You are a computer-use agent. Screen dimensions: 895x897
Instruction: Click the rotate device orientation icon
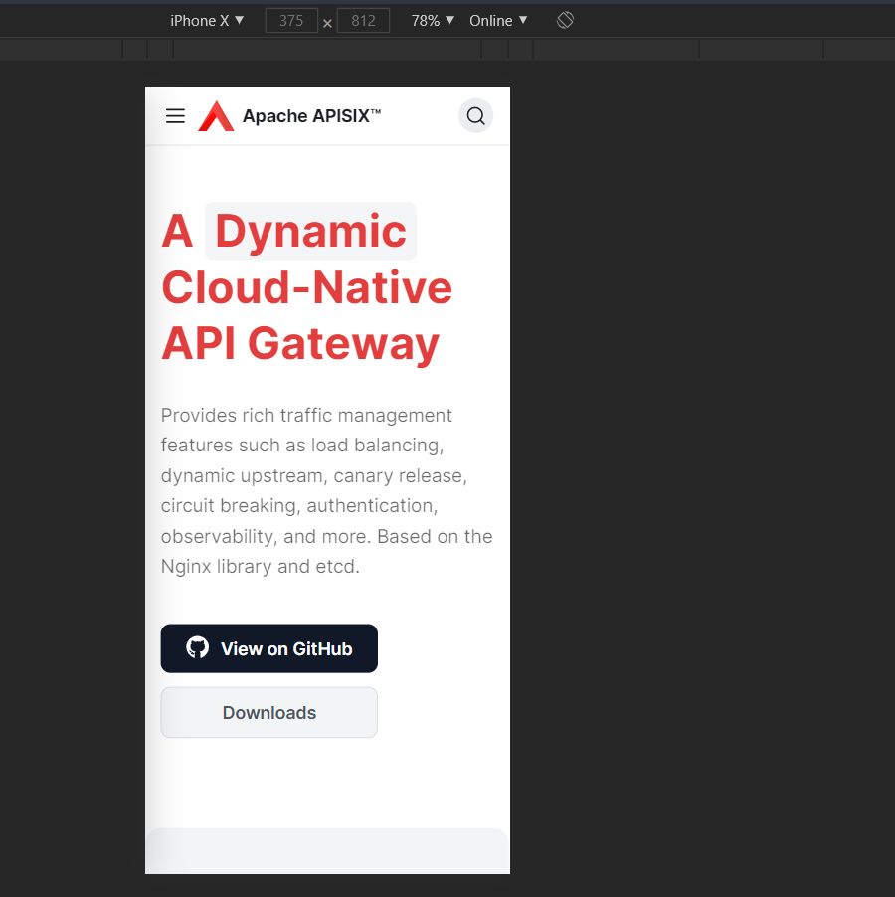(565, 21)
